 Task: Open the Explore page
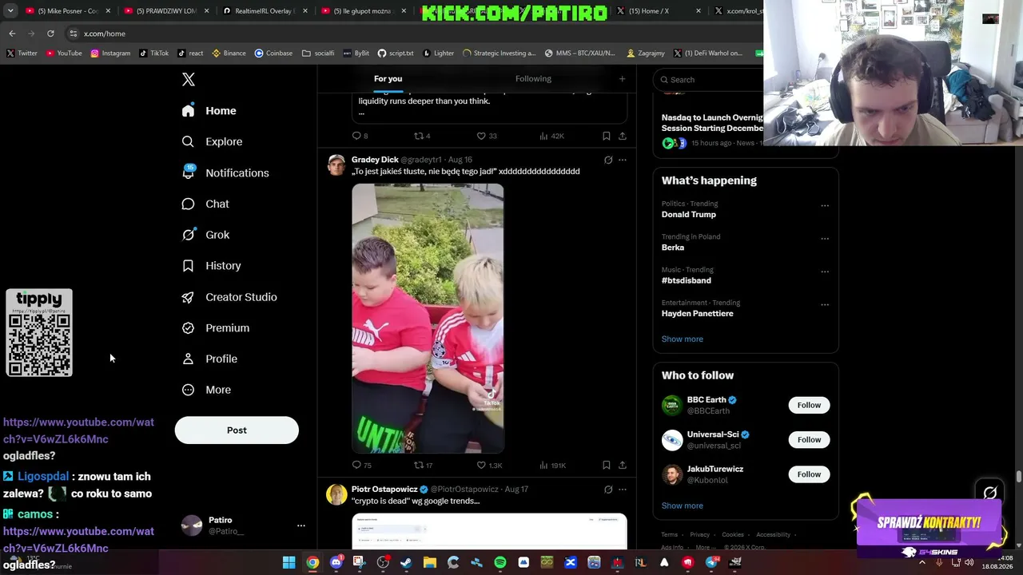click(212, 141)
